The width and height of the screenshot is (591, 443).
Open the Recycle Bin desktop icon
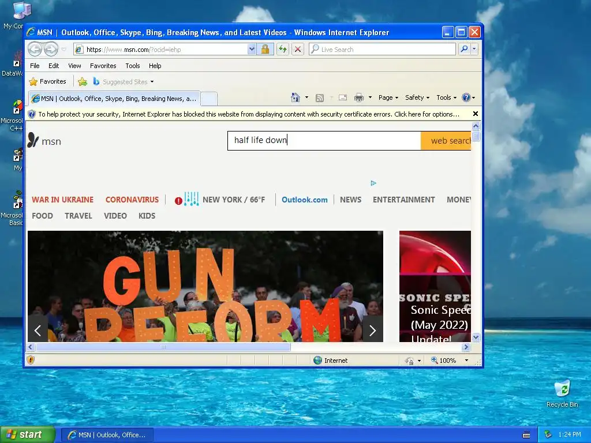562,394
